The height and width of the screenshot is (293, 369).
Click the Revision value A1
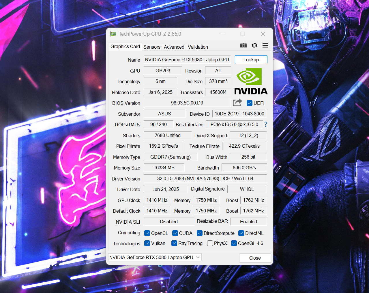point(218,71)
